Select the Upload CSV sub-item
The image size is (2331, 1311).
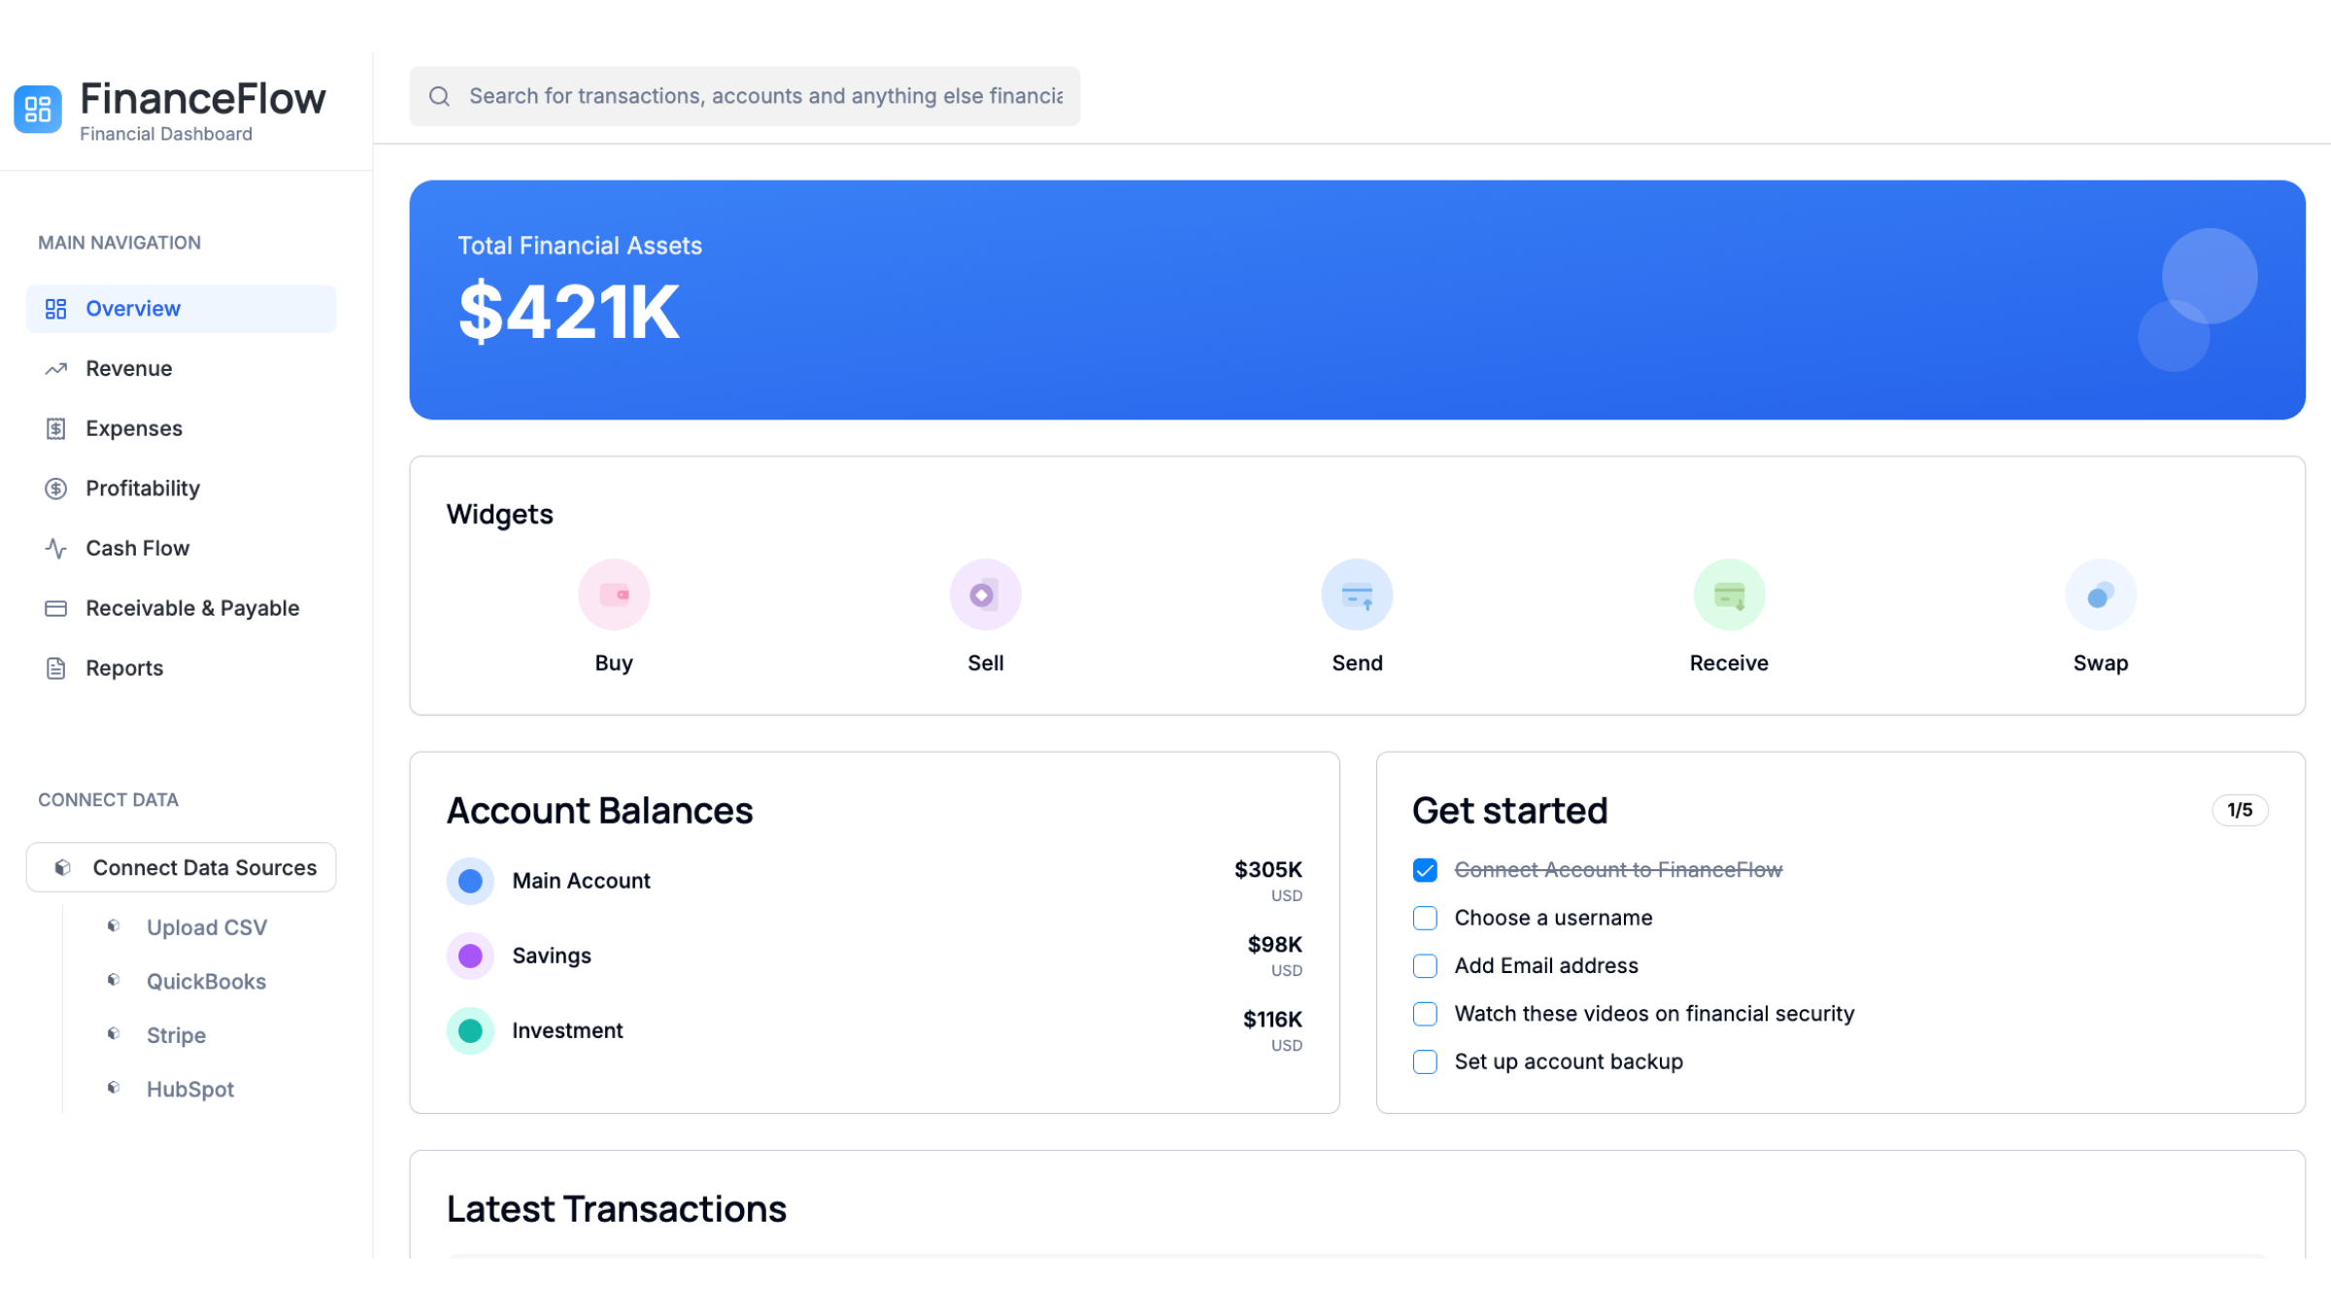click(206, 927)
